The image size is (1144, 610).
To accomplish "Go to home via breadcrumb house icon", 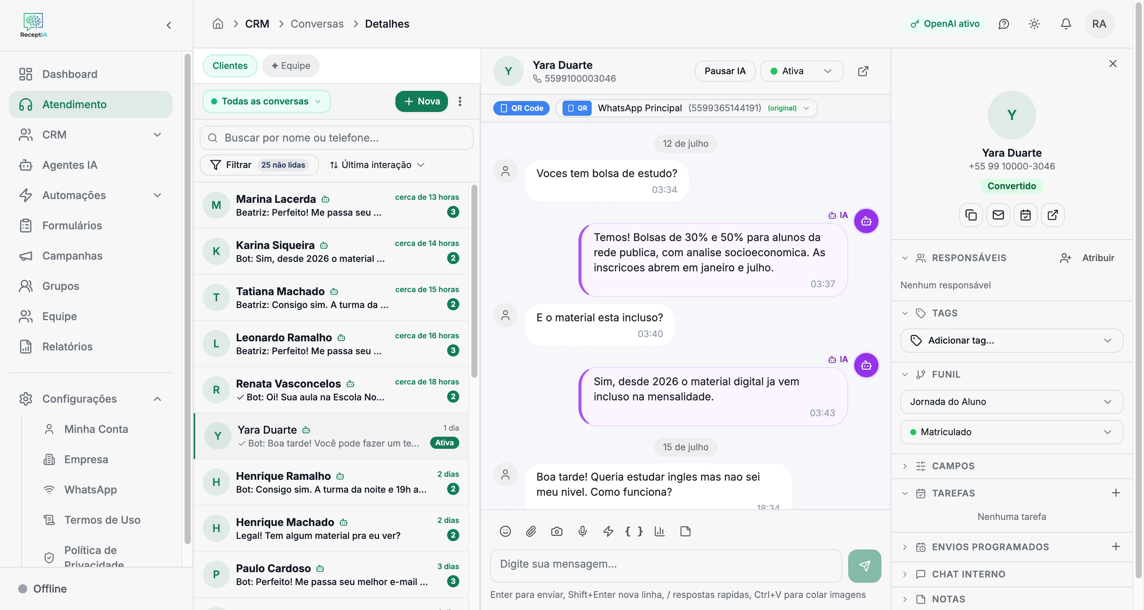I will (x=218, y=23).
